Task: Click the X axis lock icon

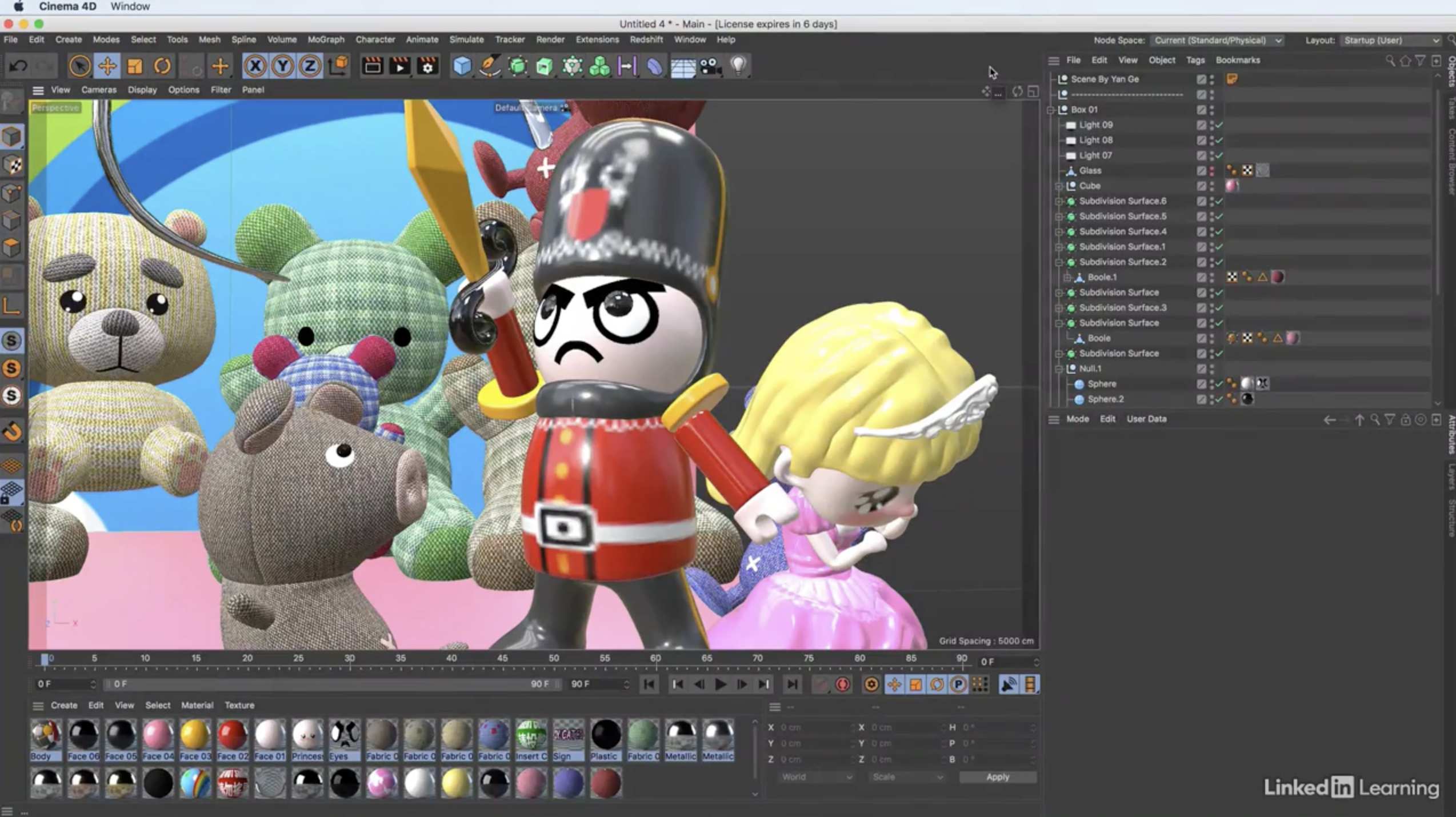Action: point(255,66)
